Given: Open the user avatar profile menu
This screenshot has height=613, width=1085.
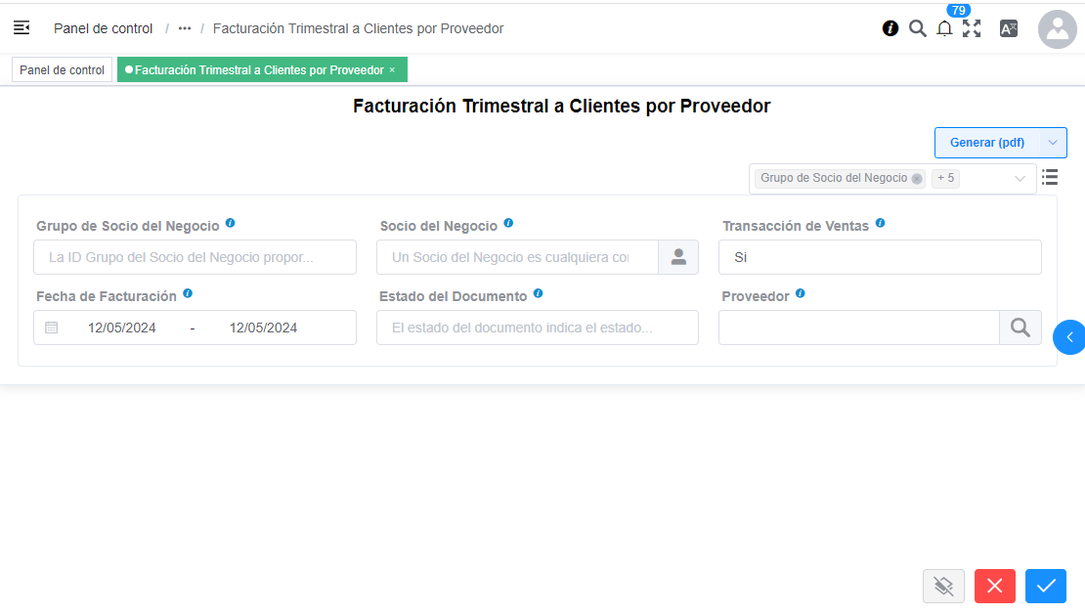Looking at the screenshot, I should (1057, 28).
